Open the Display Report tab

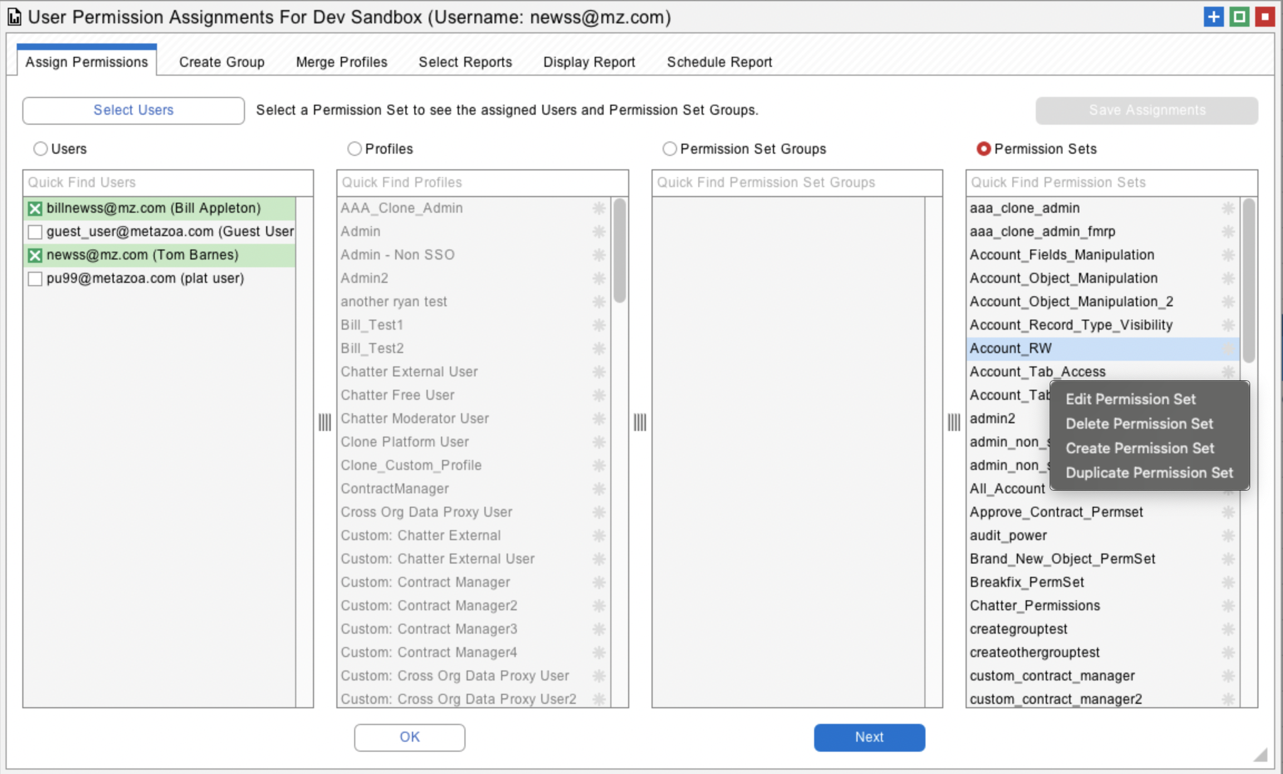pyautogui.click(x=589, y=62)
